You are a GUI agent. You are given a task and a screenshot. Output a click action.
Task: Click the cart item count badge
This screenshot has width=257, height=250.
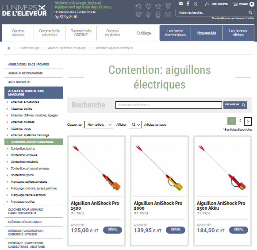pyautogui.click(x=252, y=4)
